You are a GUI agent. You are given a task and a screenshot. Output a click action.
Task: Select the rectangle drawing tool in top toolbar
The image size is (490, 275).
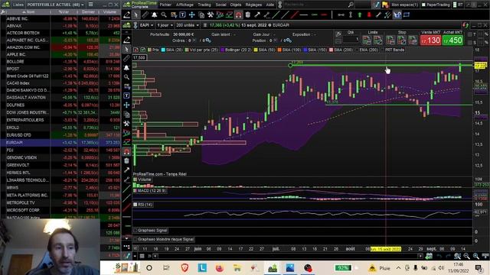click(407, 15)
